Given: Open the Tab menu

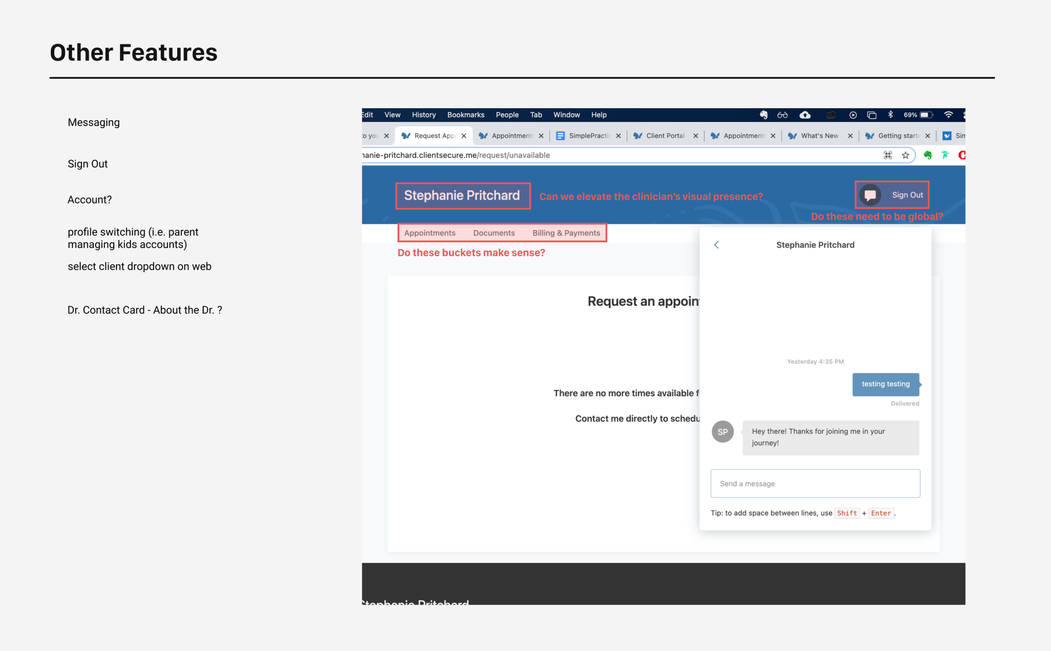Looking at the screenshot, I should coord(536,115).
